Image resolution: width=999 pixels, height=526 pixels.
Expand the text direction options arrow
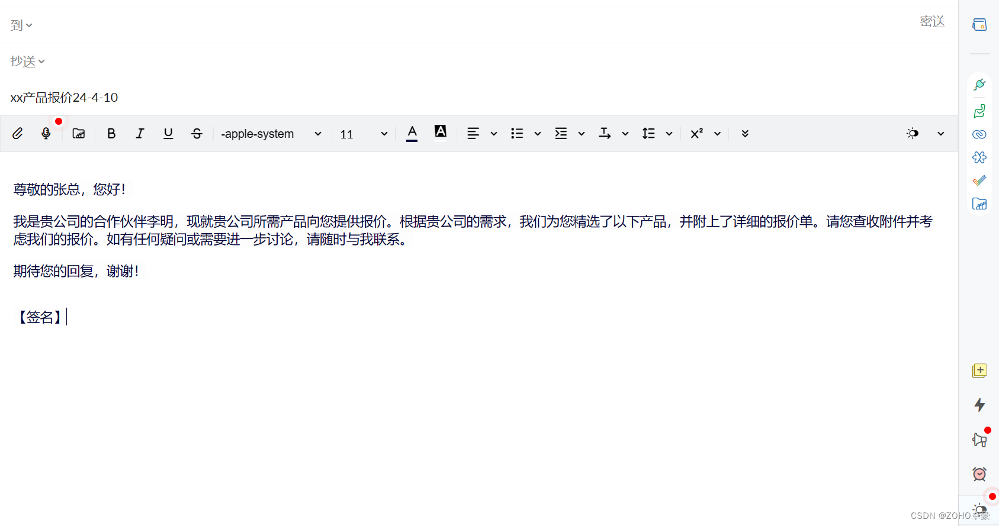tap(625, 134)
